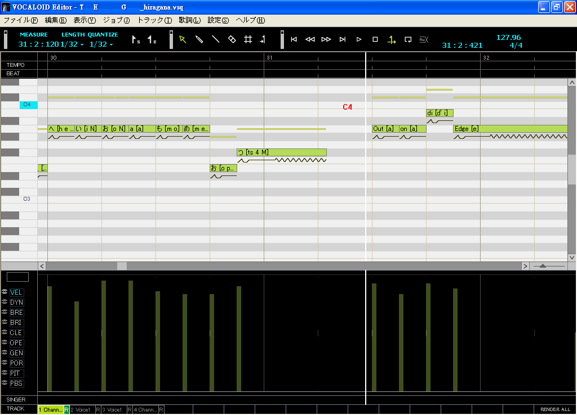Click measure 31 on ruler
Image resolution: width=577 pixels, height=415 pixels.
coord(269,58)
